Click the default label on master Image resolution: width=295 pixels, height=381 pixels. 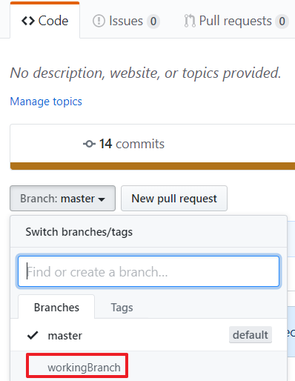[251, 335]
